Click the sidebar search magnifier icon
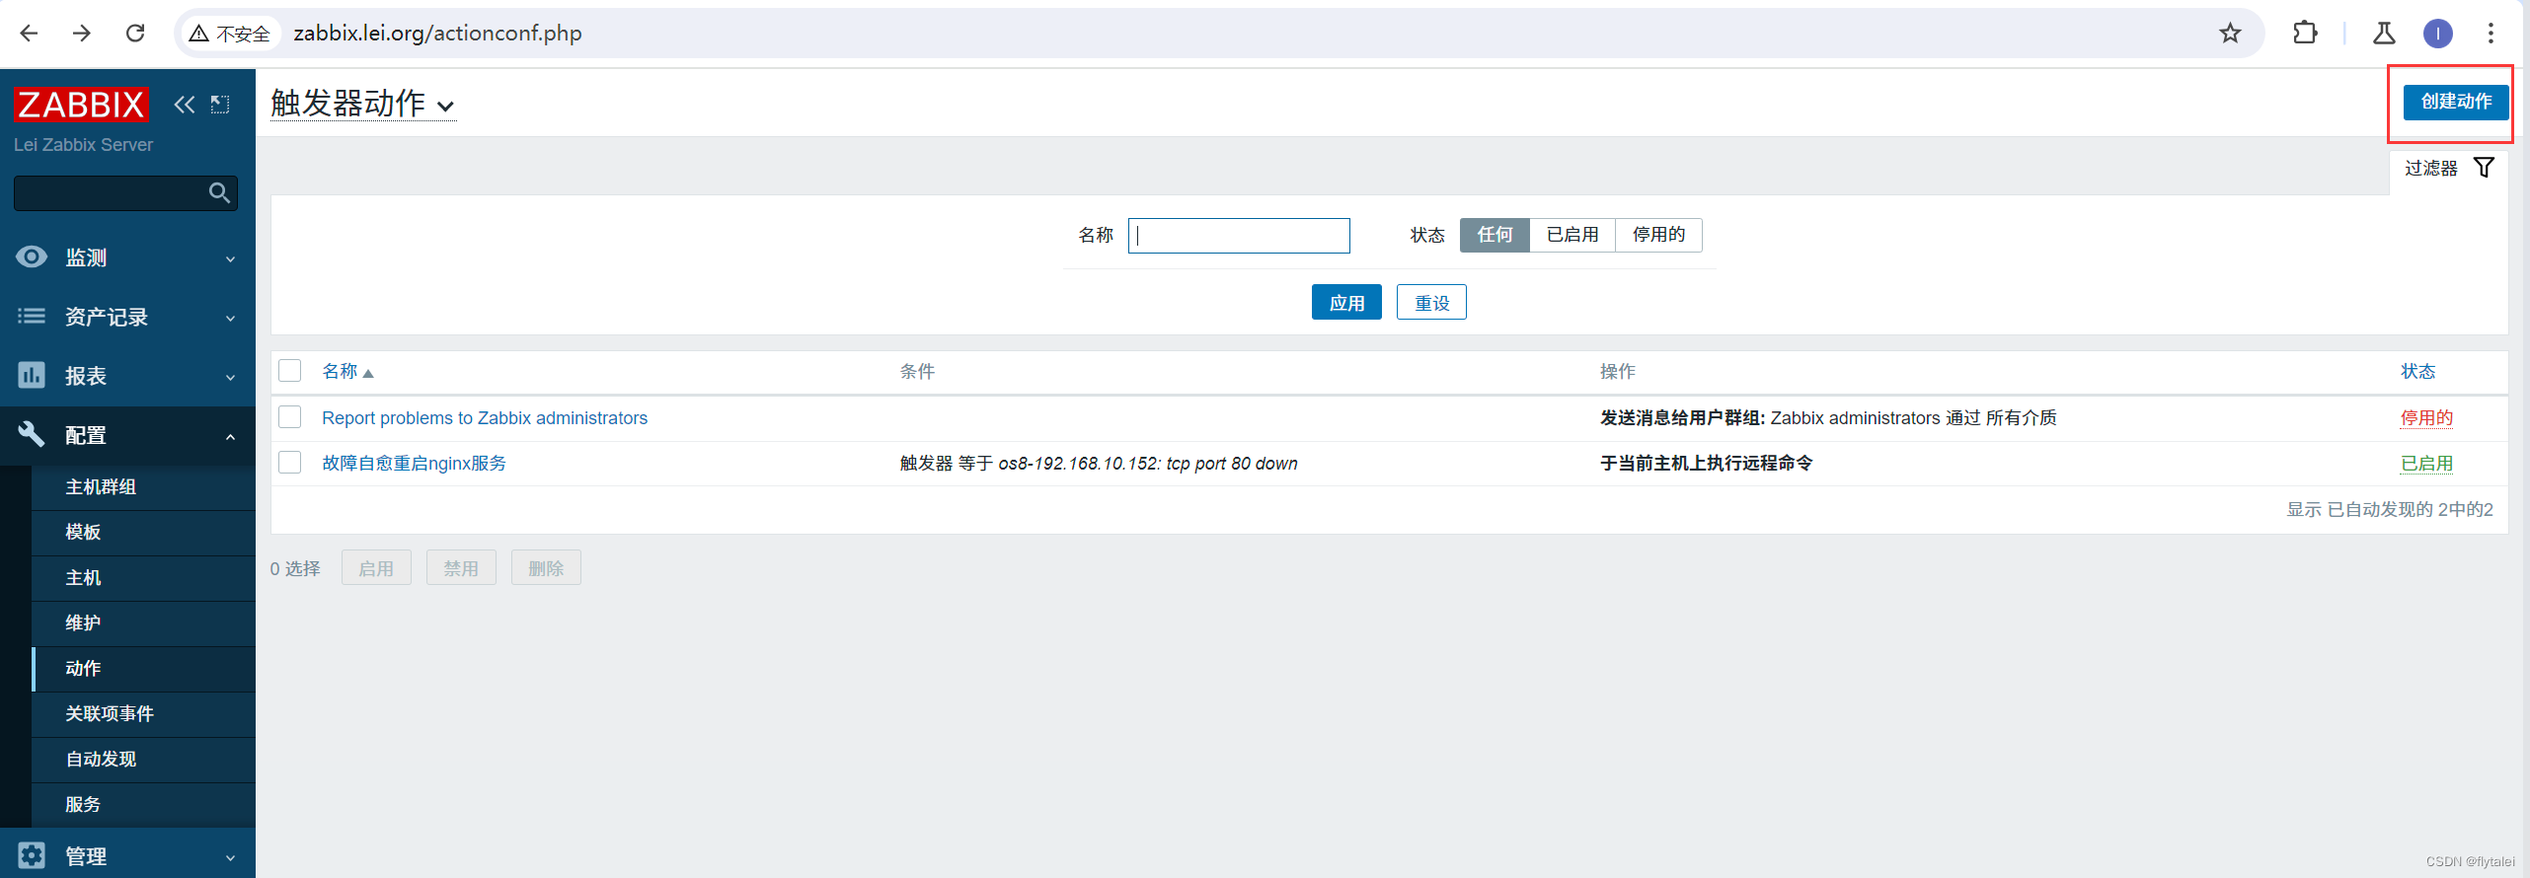2530x878 pixels. click(x=219, y=193)
